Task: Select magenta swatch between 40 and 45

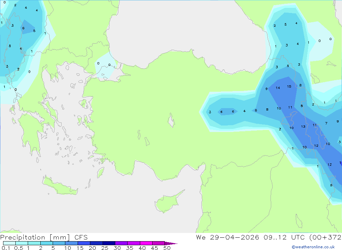Action: pos(146,243)
